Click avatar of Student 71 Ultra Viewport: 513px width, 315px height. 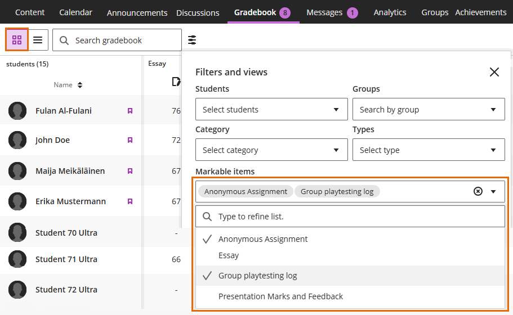[x=17, y=259]
